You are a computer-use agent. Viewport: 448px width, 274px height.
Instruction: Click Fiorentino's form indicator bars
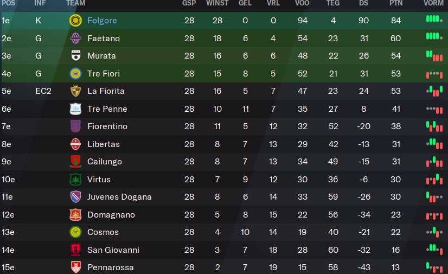tap(434, 126)
